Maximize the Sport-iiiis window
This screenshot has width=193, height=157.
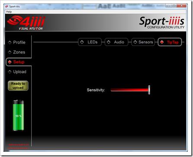tap(174, 6)
